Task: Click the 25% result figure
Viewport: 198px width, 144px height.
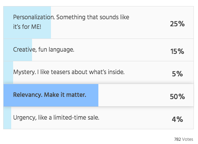Action: (x=177, y=24)
